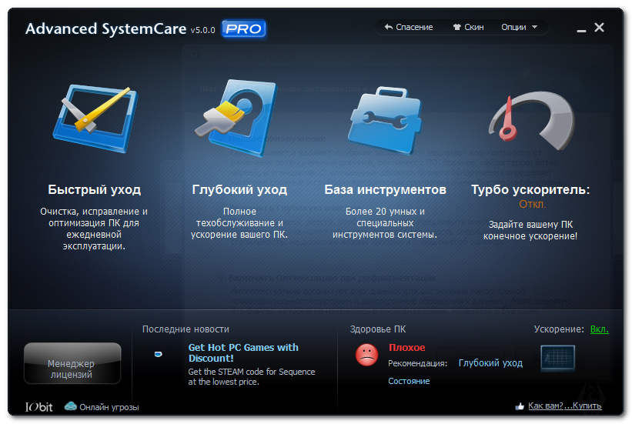Click the Последние новости heading
Viewport: 632px width, 424px height.
pos(186,329)
